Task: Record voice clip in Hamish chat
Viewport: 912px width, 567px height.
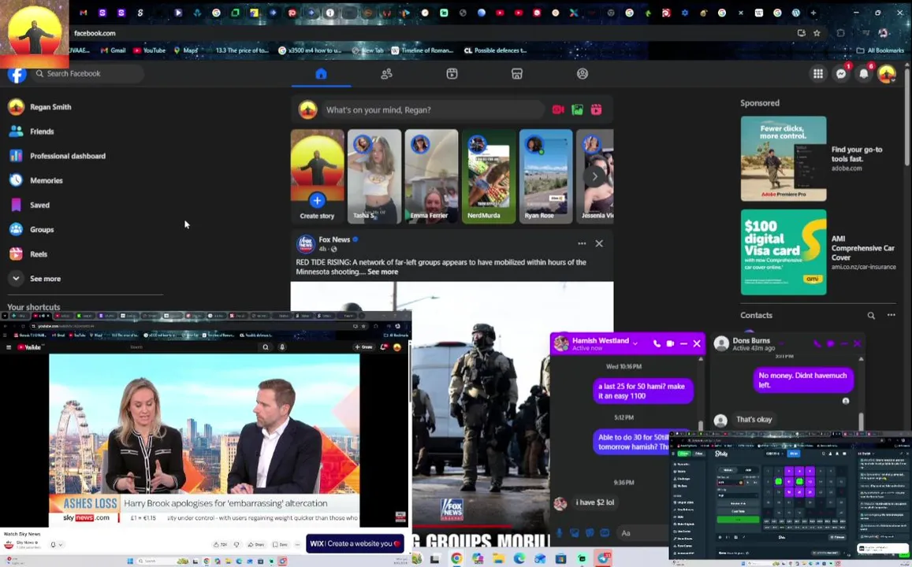Action: pos(559,532)
